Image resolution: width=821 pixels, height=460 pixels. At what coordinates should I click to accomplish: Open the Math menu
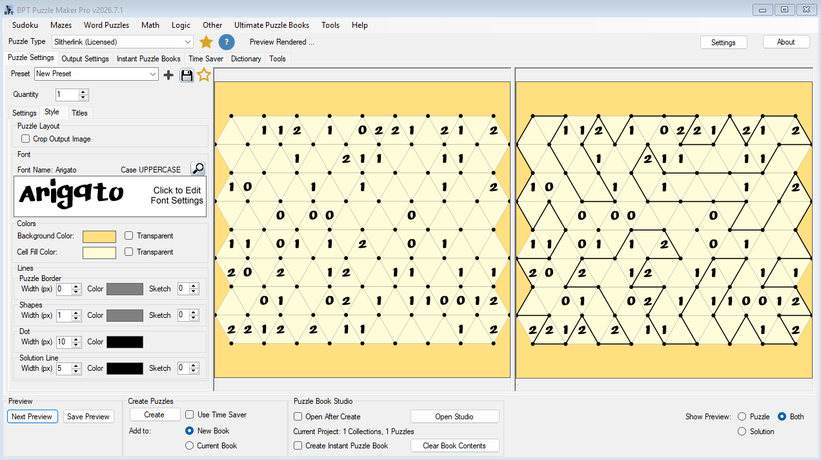click(150, 25)
